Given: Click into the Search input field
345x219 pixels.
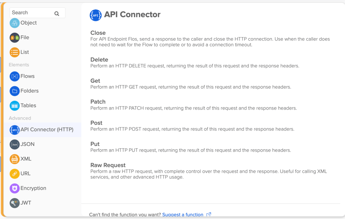Looking at the screenshot, I should (x=32, y=13).
